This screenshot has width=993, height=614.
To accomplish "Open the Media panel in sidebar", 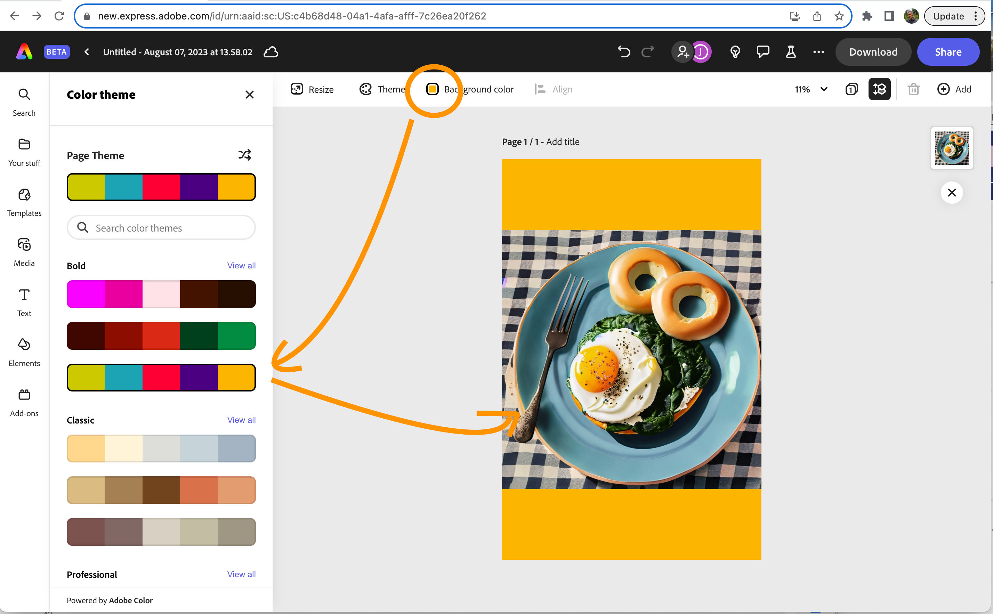I will [x=24, y=252].
